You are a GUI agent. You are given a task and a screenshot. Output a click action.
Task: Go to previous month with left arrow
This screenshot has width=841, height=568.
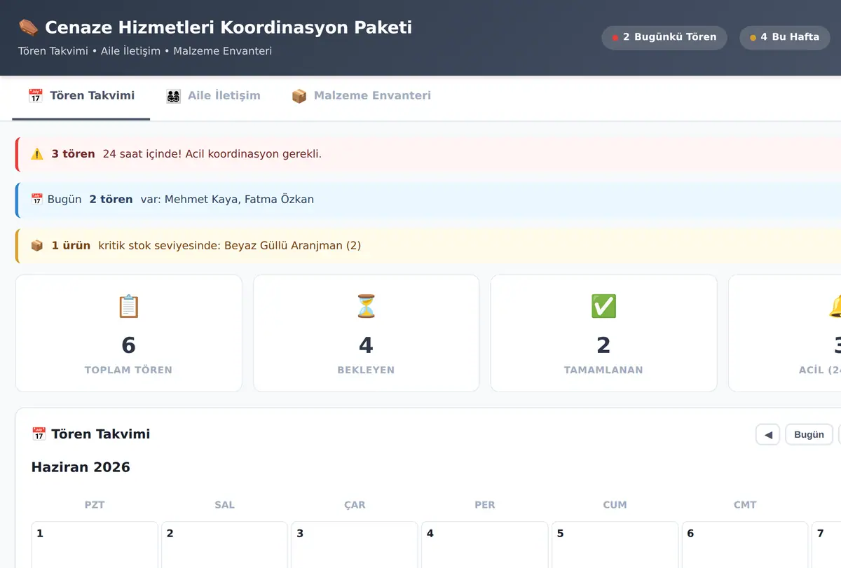tap(768, 435)
